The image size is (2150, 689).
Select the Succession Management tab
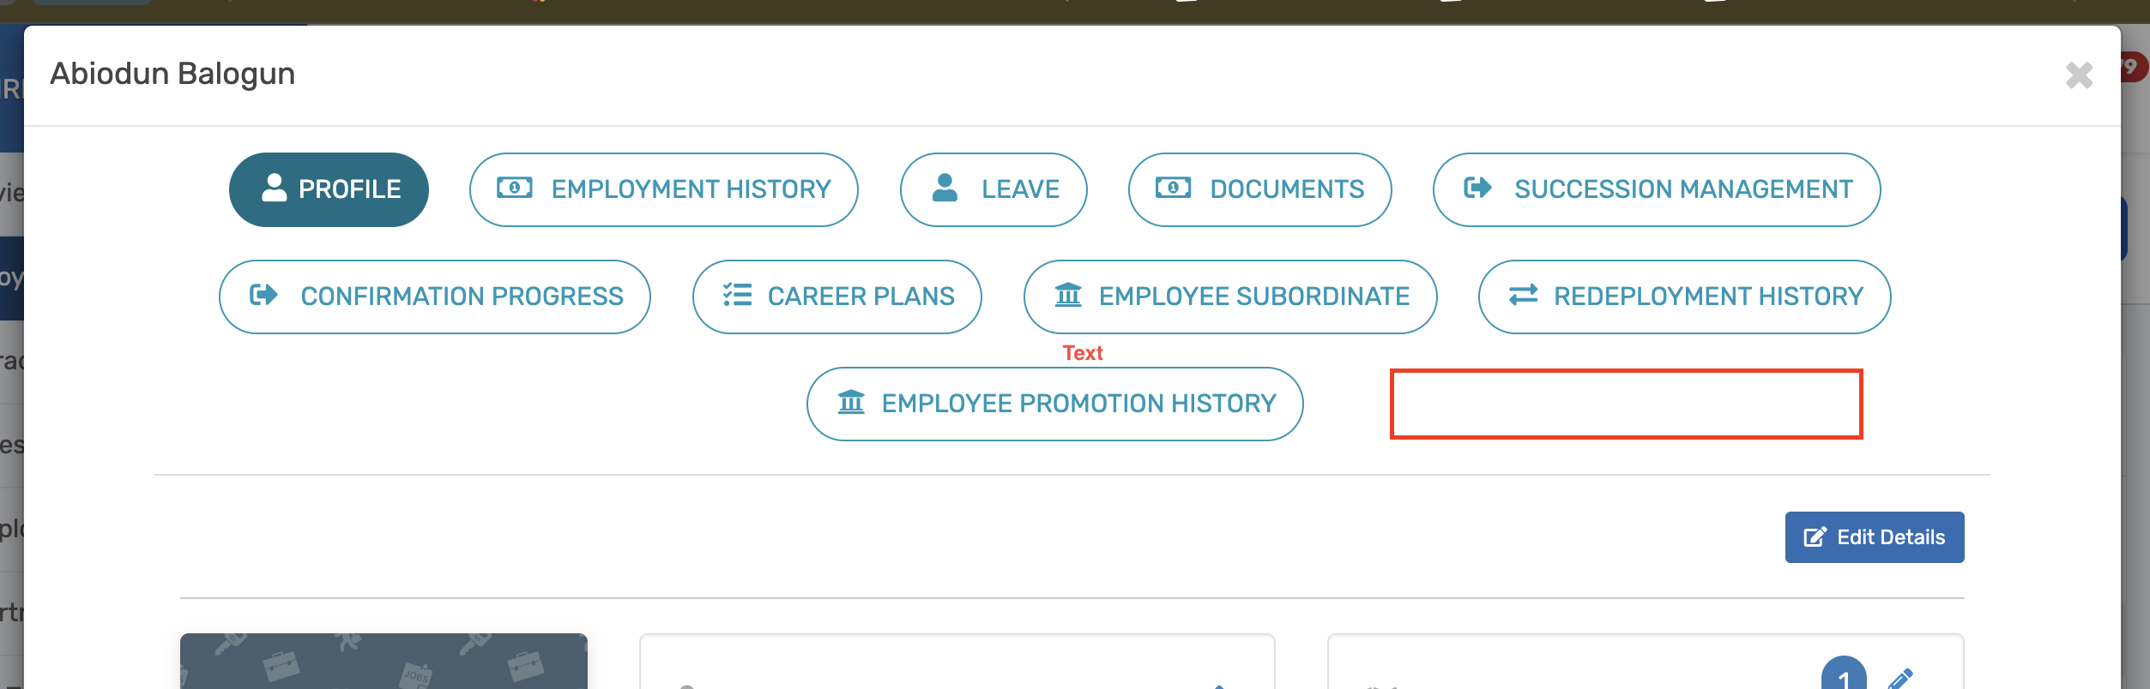pyautogui.click(x=1656, y=189)
